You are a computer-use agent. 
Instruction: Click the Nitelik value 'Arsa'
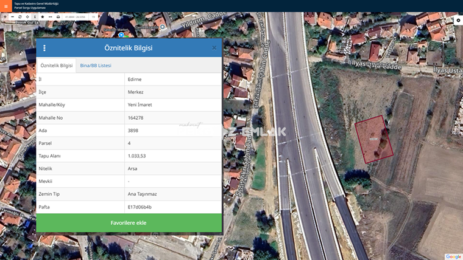tap(132, 168)
